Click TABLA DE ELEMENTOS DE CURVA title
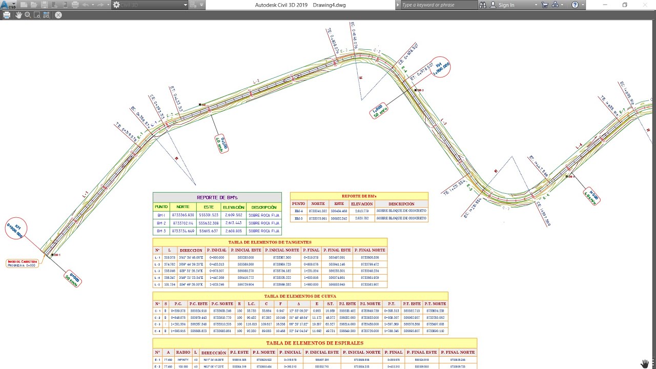This screenshot has height=369, width=656. click(300, 296)
